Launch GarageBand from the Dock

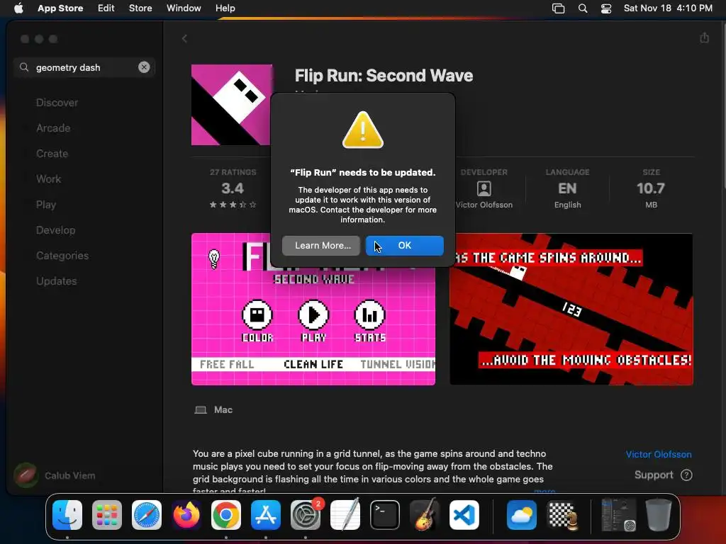[425, 514]
